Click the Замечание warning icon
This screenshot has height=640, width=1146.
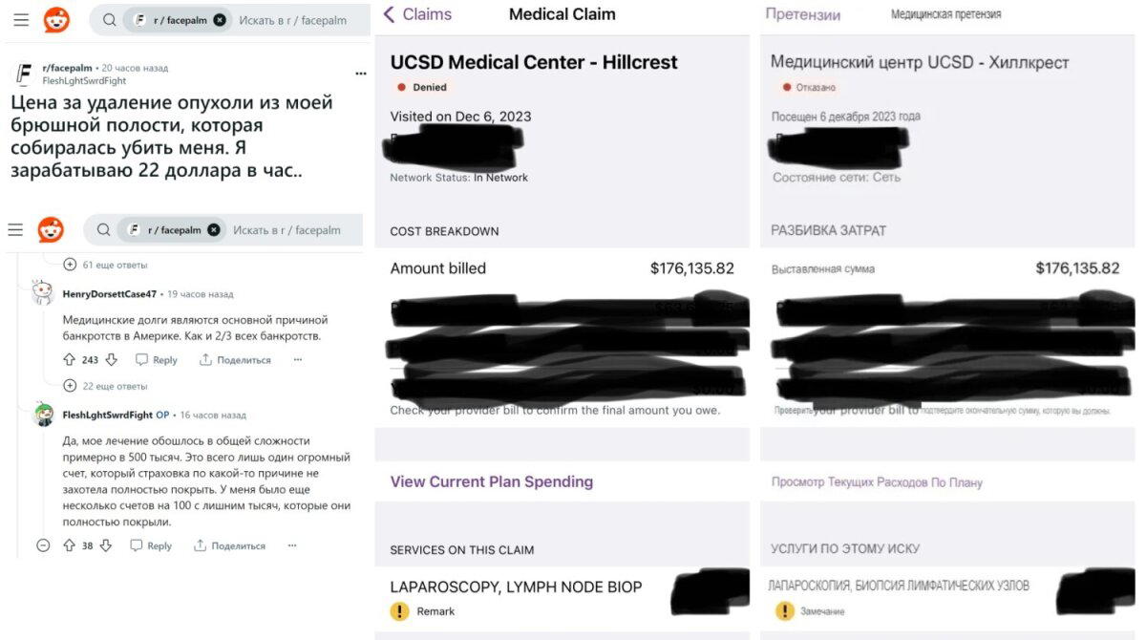(x=784, y=611)
